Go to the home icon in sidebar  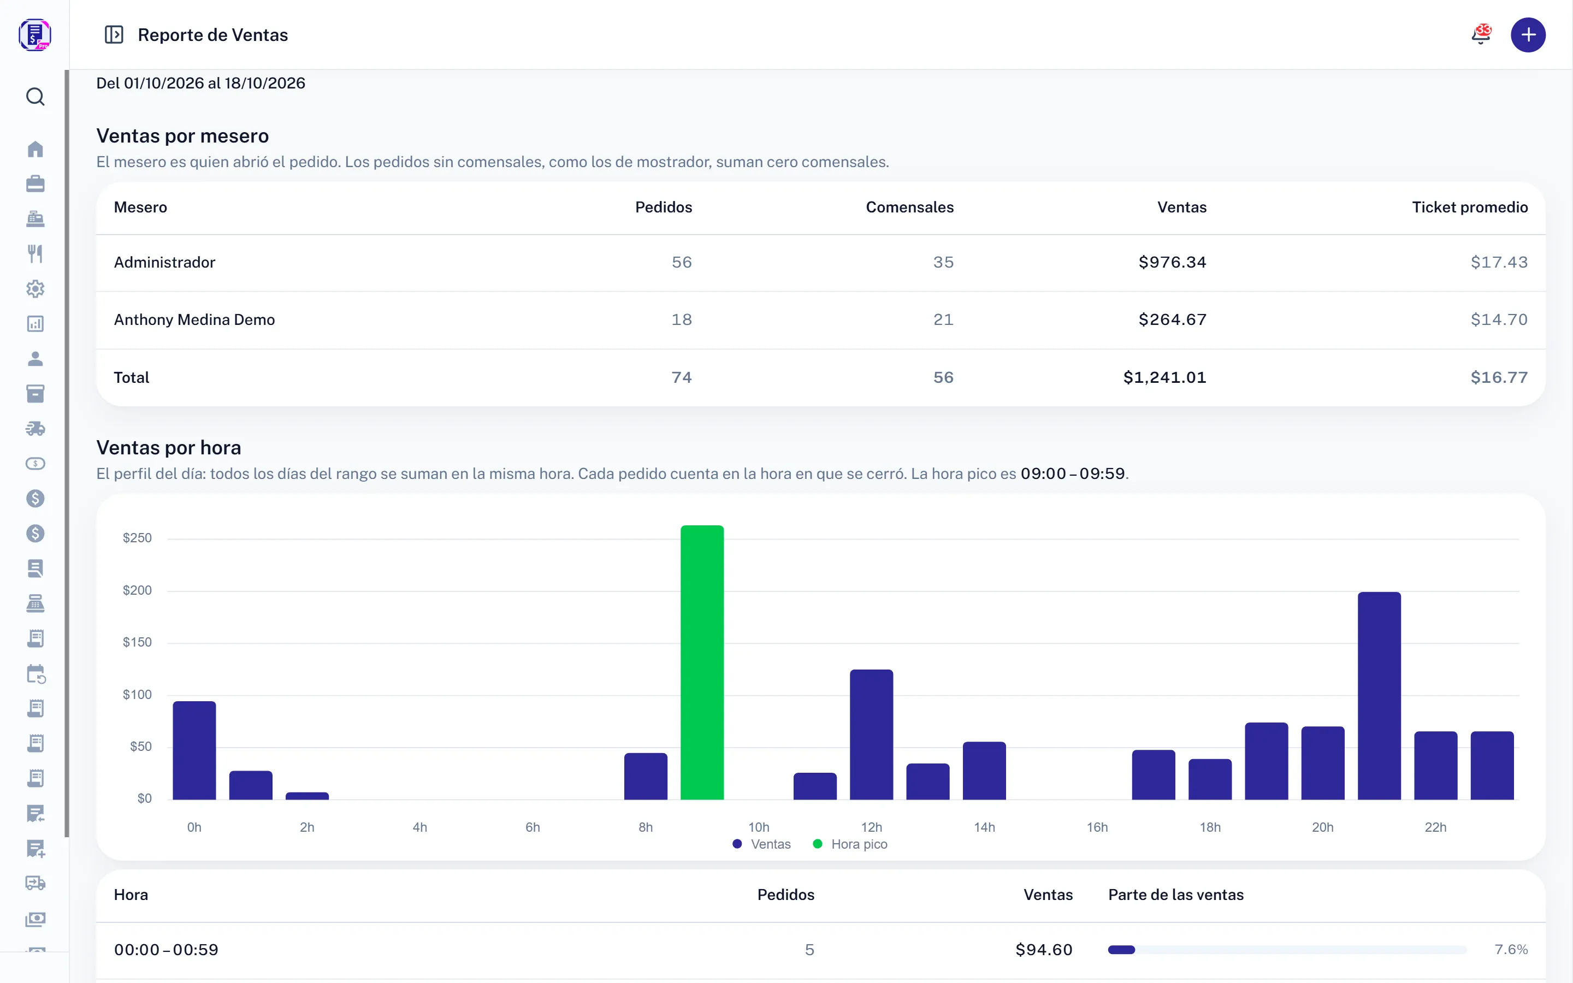click(x=35, y=149)
